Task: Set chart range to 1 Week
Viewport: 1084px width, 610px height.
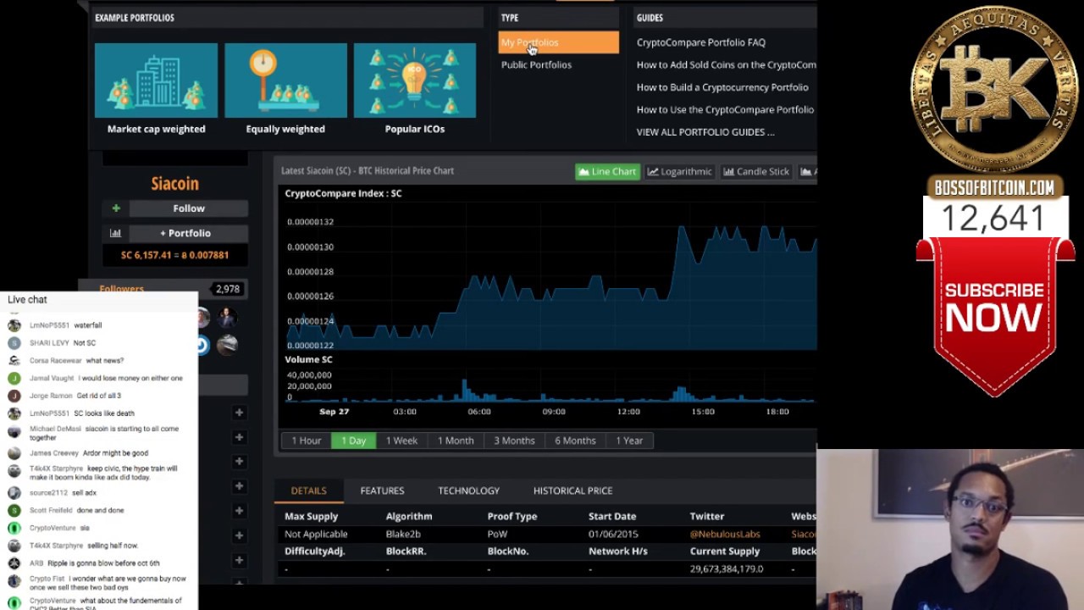Action: 401,441
